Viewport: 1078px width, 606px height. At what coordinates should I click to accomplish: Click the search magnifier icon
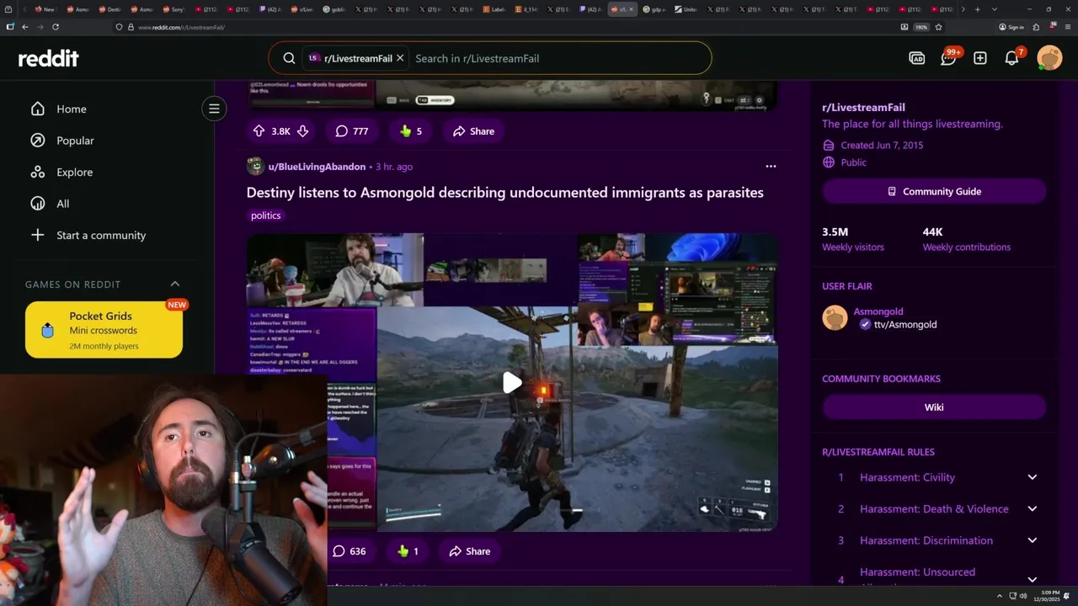[x=289, y=58]
